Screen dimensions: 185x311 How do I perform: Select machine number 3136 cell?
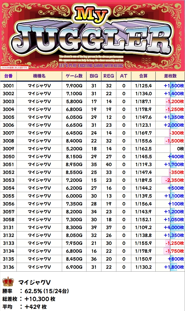tap(8, 267)
